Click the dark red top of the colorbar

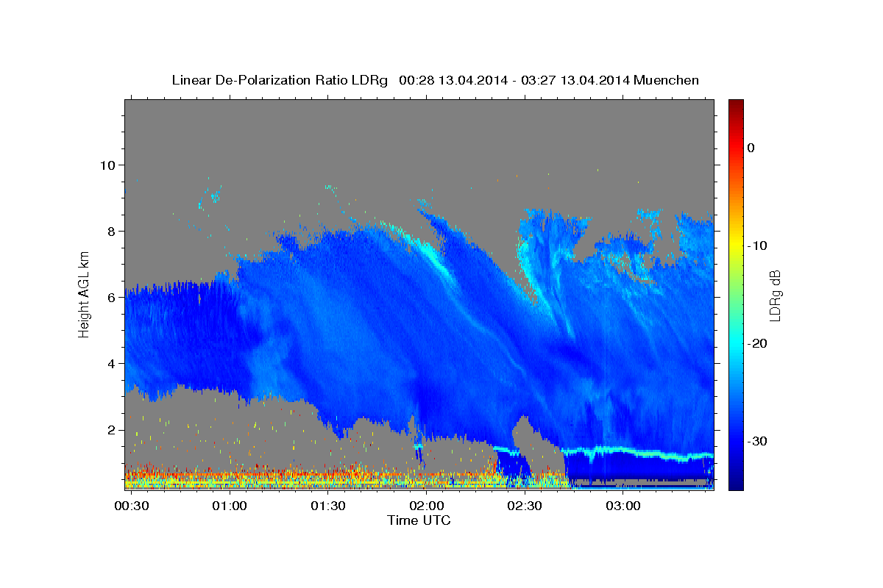(x=736, y=105)
